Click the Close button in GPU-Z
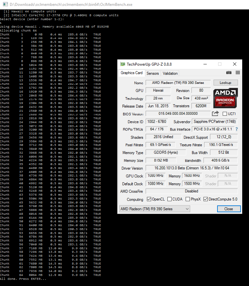 229,209
